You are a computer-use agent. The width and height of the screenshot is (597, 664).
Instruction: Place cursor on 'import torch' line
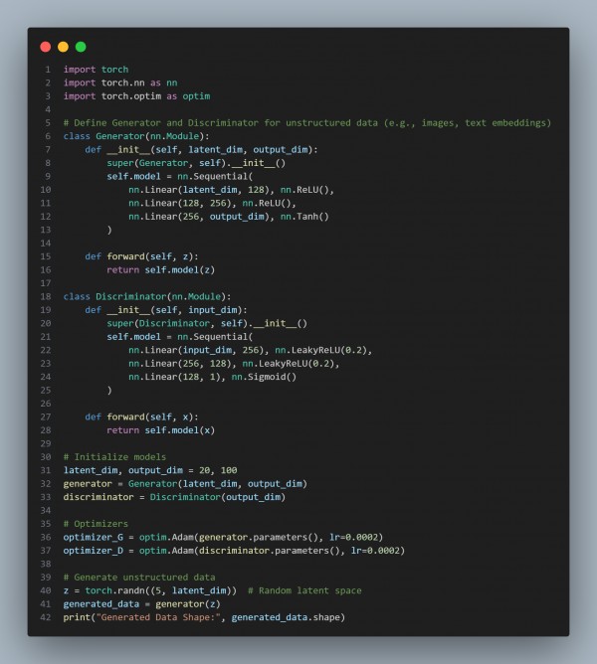(x=96, y=70)
